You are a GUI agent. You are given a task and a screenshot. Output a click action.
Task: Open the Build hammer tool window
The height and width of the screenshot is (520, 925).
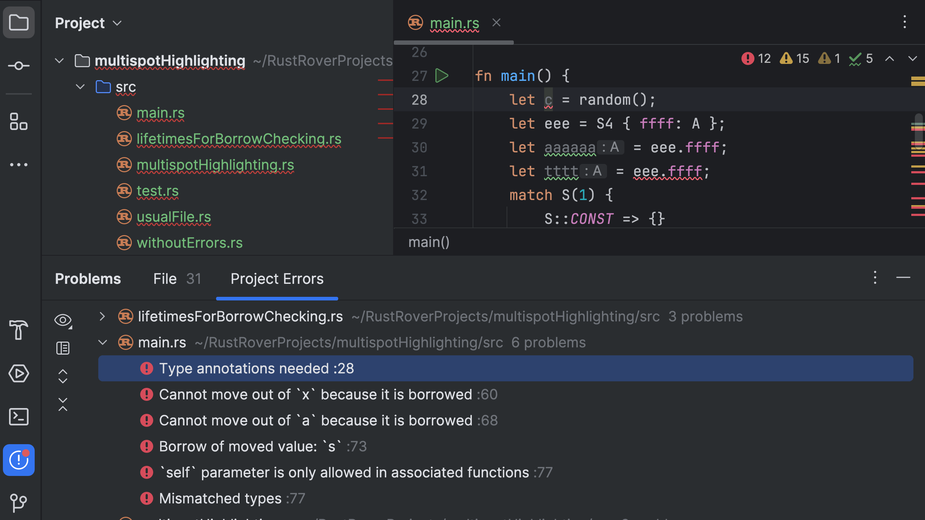[x=18, y=330]
